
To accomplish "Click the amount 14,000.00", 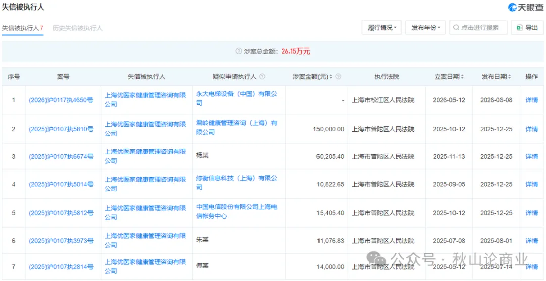I will (330, 267).
